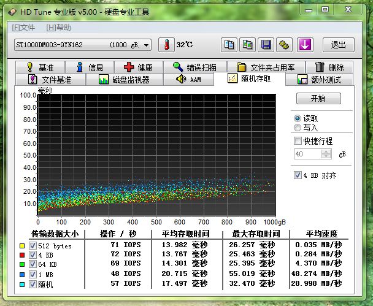The image size is (373, 306).
Task: Open the 文件夹占用率 tab
Action: coord(266,67)
